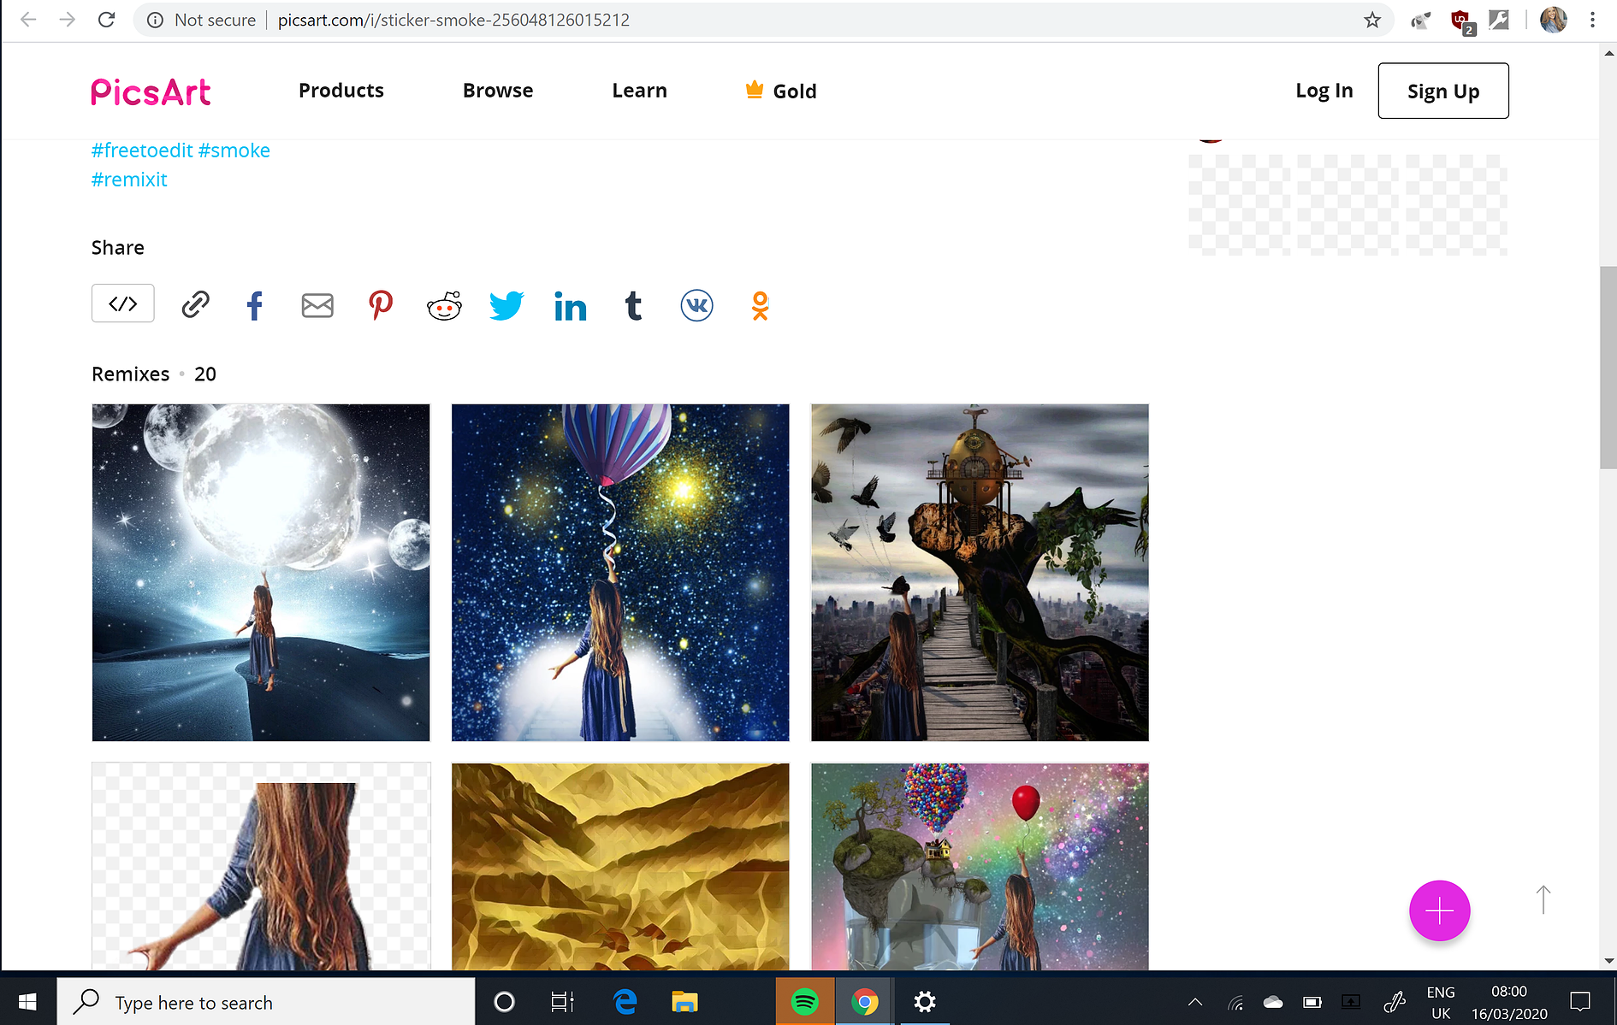Image resolution: width=1617 pixels, height=1025 pixels.
Task: Open Chrome profile avatar
Action: (x=1554, y=20)
